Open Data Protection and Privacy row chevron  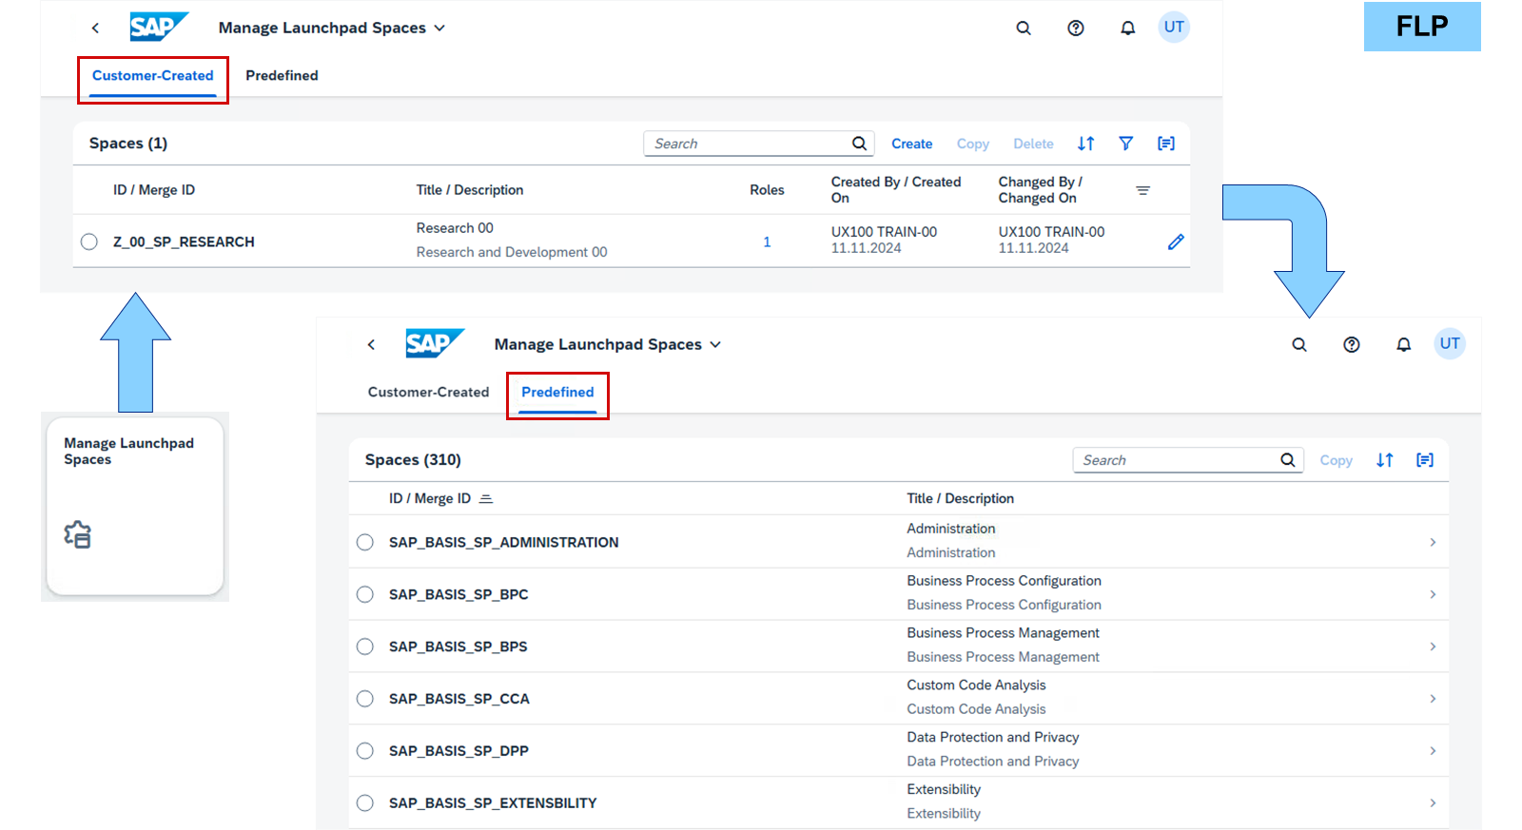click(1433, 751)
